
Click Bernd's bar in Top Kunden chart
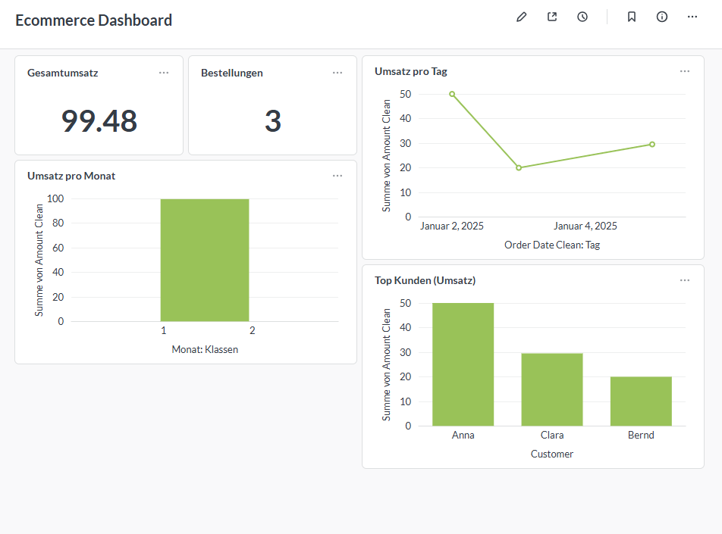point(641,401)
